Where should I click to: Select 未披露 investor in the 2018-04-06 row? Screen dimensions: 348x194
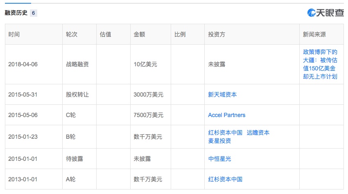coord(217,64)
